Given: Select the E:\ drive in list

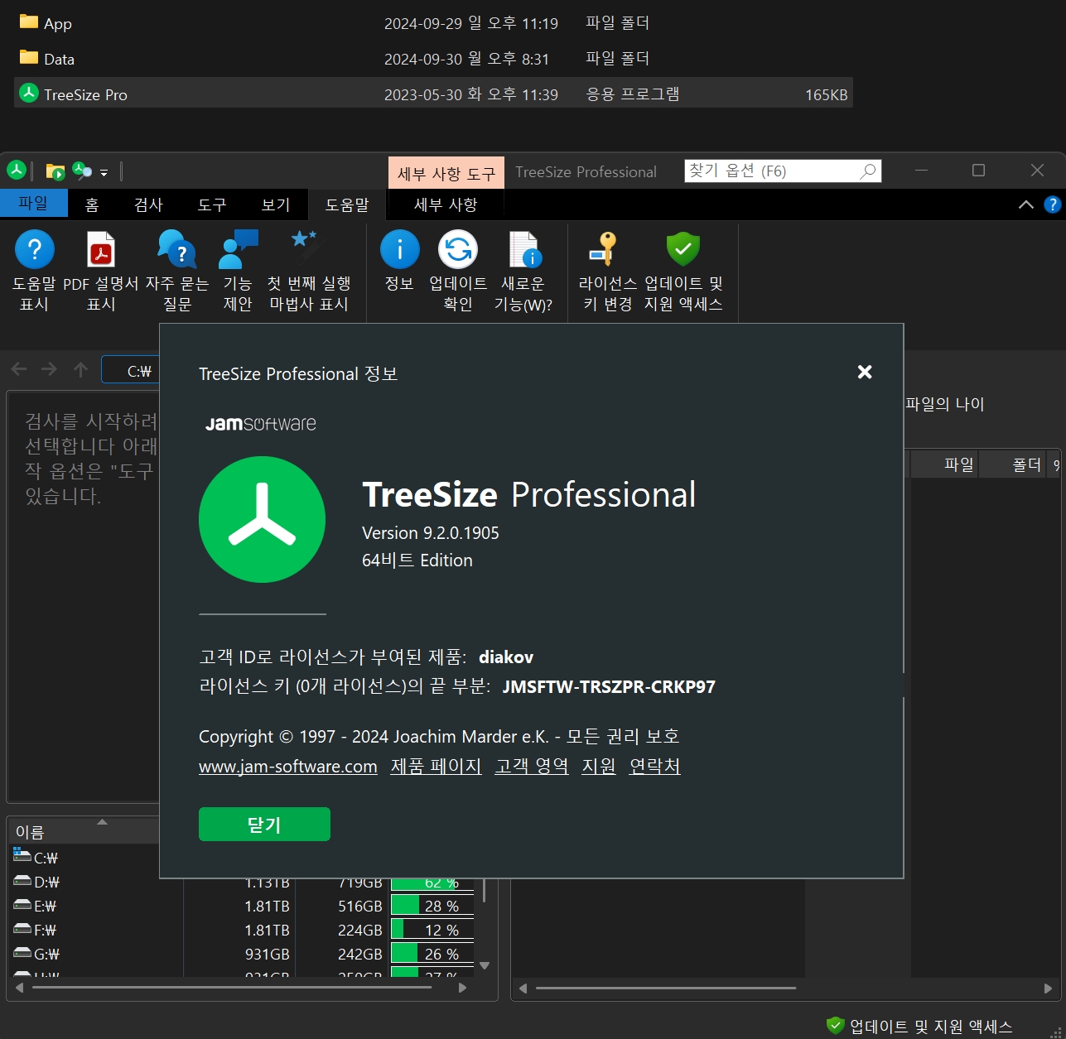Looking at the screenshot, I should pyautogui.click(x=45, y=906).
